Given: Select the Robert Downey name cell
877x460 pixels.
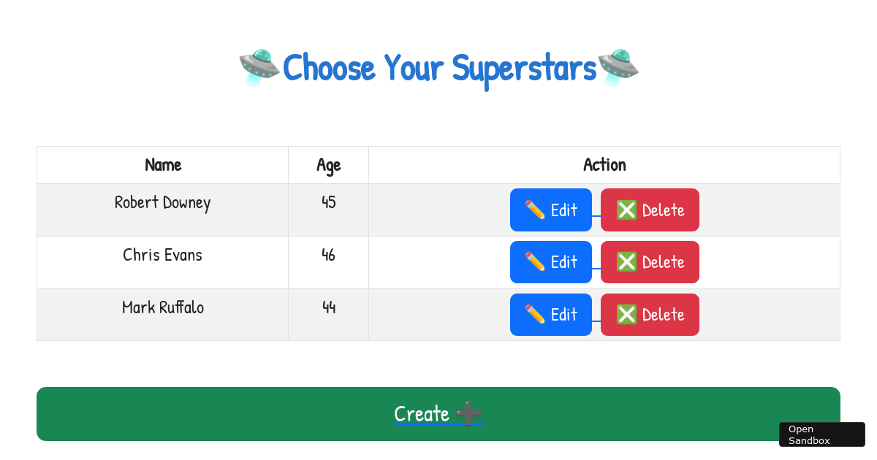Looking at the screenshot, I should tap(163, 202).
